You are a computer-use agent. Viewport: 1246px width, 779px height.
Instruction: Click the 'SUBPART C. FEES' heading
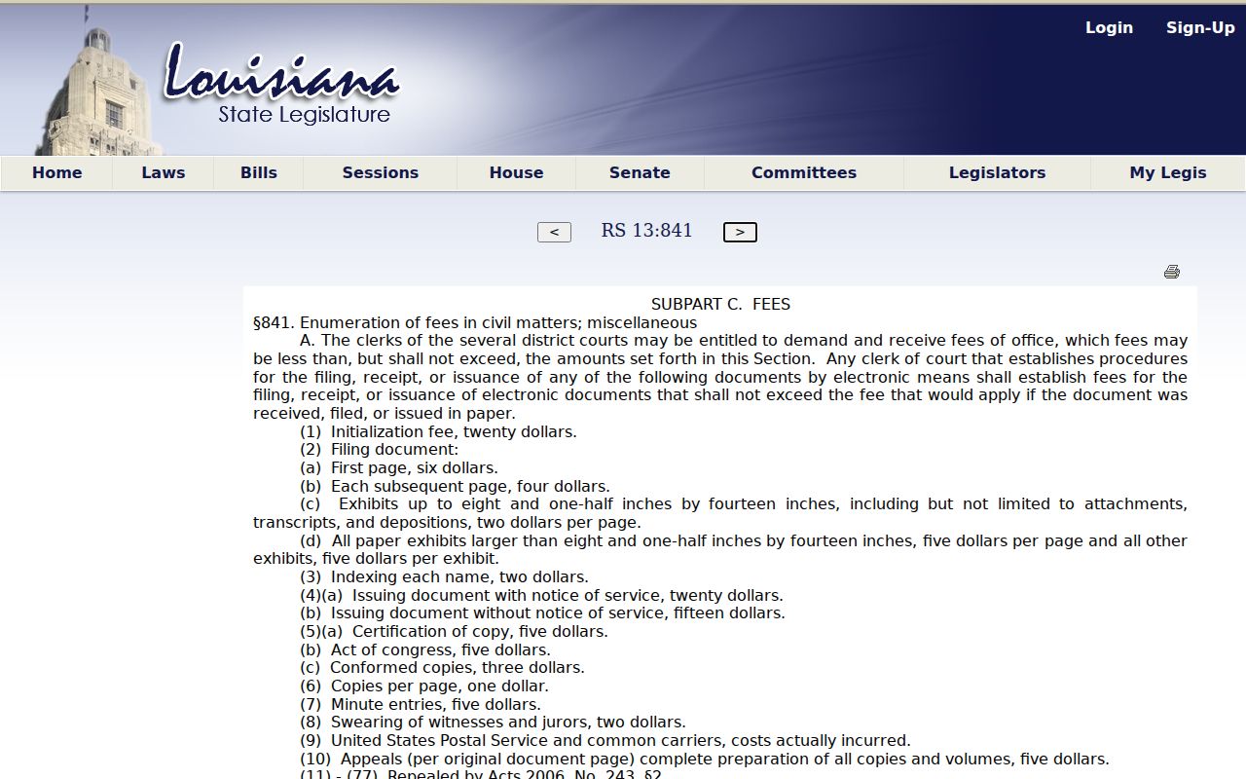click(720, 305)
